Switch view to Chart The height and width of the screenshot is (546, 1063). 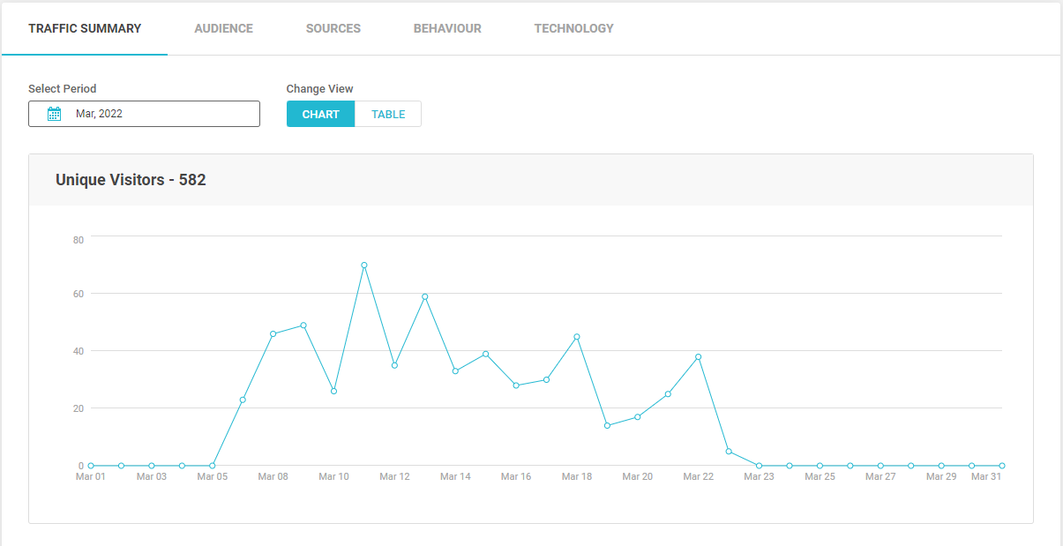pos(321,114)
